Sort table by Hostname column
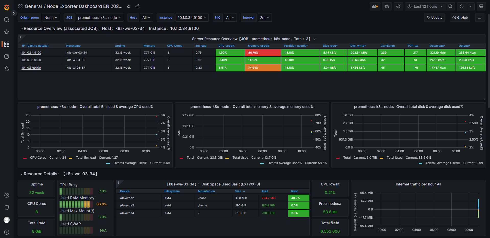Viewport: 490px width, 238px height. 73,46
